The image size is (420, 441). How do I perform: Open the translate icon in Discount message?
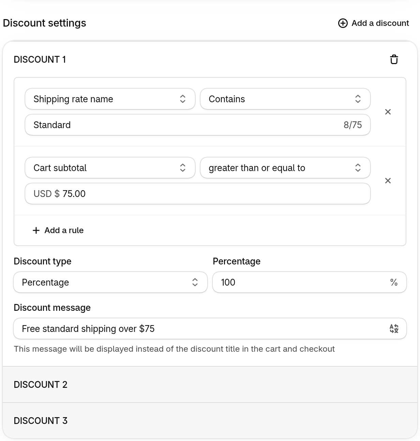394,329
